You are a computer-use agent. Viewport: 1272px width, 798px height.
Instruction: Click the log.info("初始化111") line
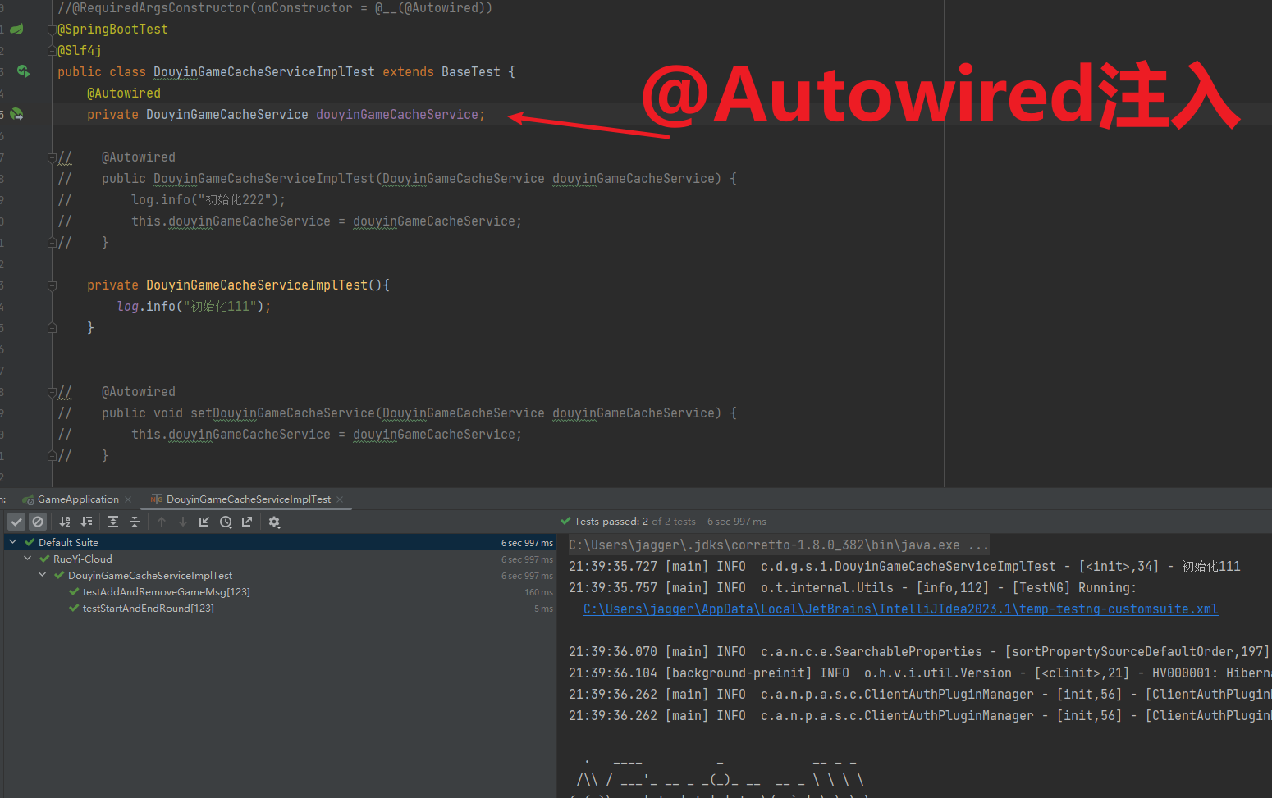[194, 307]
